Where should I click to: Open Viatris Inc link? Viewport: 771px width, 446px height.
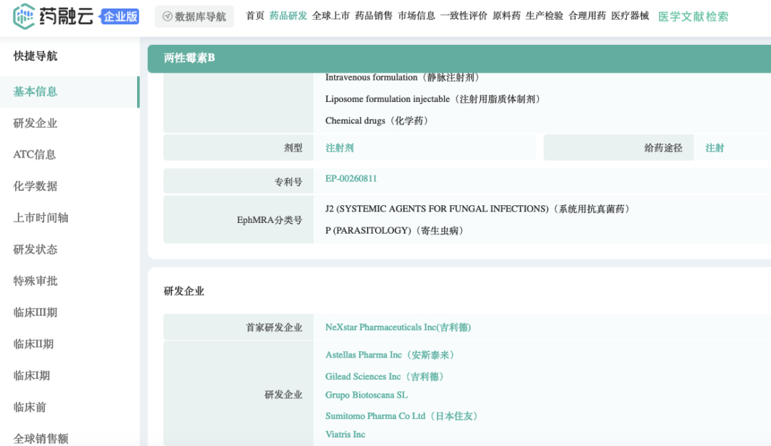click(x=346, y=434)
